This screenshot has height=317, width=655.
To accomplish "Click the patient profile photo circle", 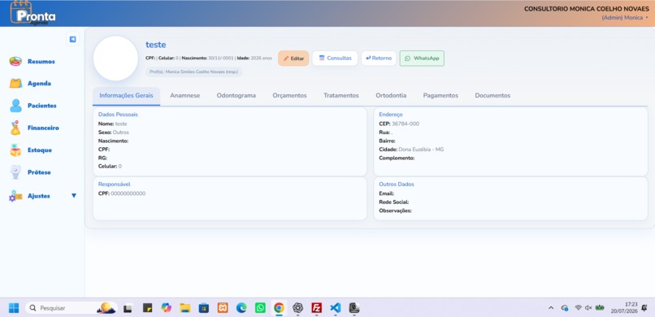I will click(x=115, y=58).
